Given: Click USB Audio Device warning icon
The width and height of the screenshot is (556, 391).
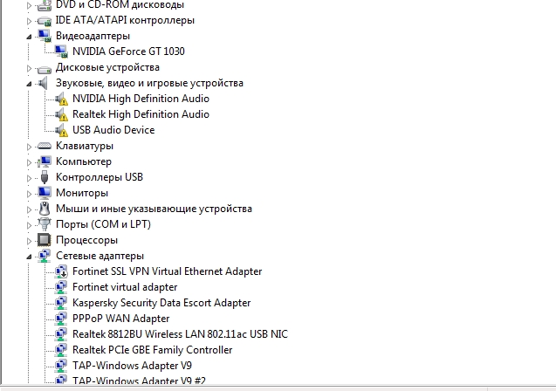Looking at the screenshot, I should click(x=61, y=130).
